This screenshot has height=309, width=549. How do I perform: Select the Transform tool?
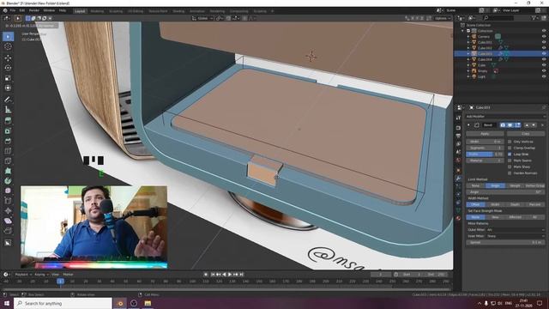click(x=8, y=88)
